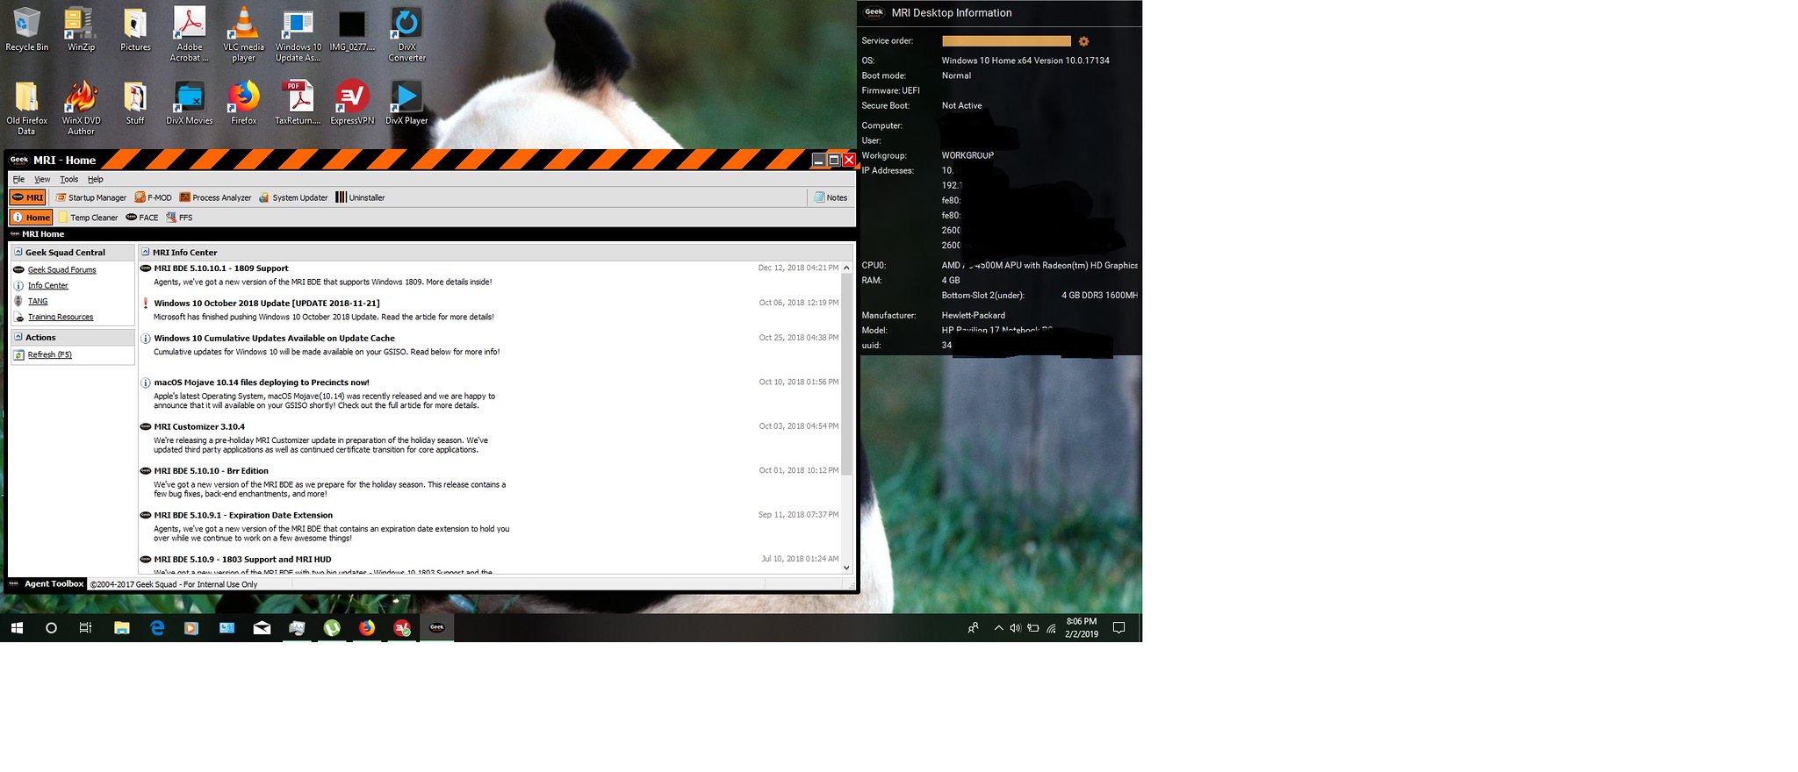Open the Help menu
The height and width of the screenshot is (772, 1798).
coord(96,179)
